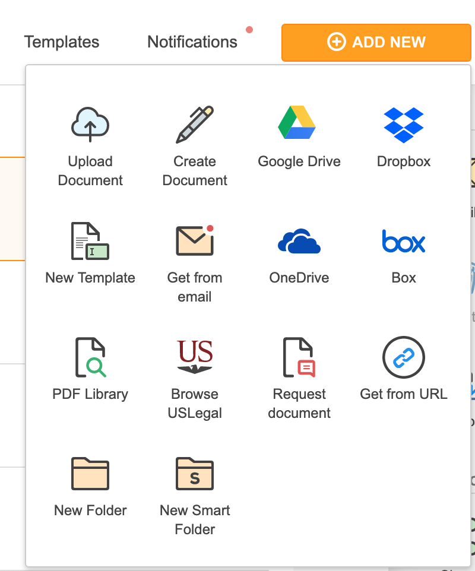Click the "Google Drive" label text
This screenshot has height=571, width=475.
pos(299,161)
